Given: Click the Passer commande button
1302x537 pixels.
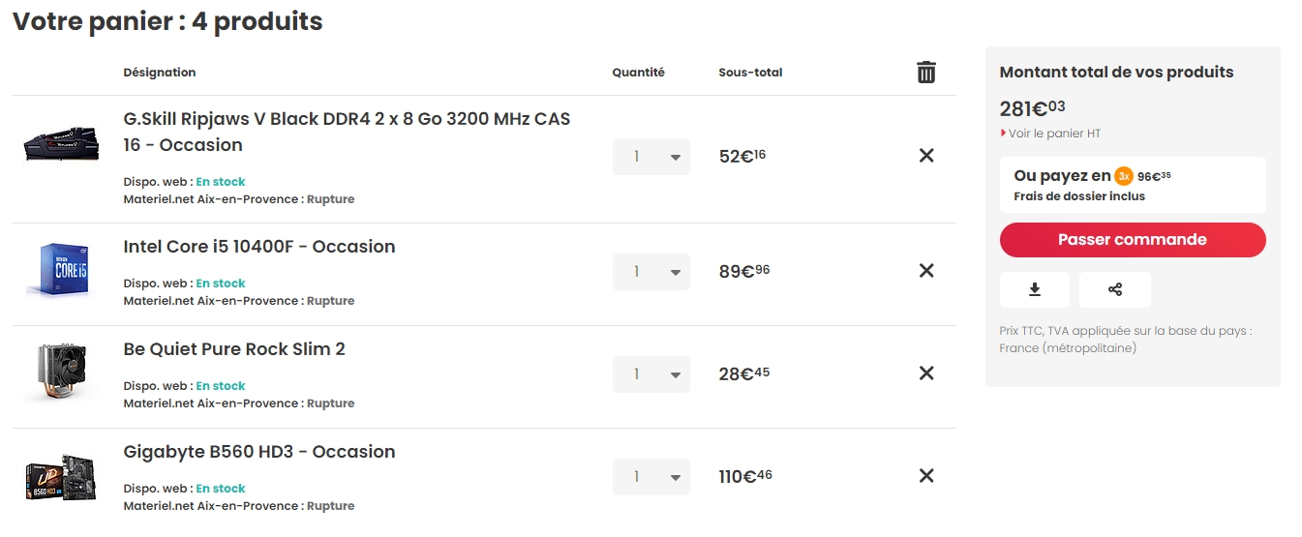Looking at the screenshot, I should [x=1133, y=240].
